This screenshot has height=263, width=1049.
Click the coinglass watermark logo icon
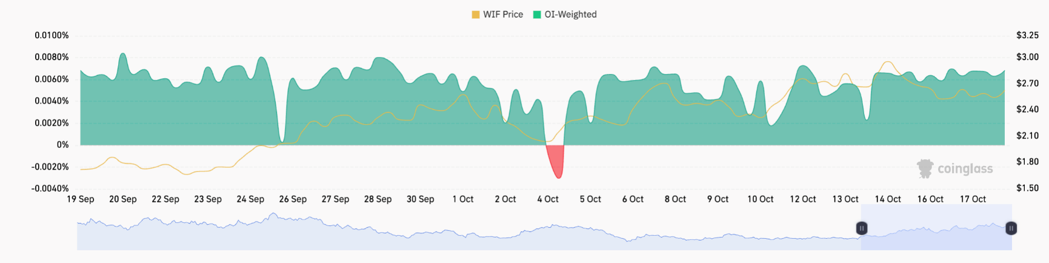coord(925,168)
